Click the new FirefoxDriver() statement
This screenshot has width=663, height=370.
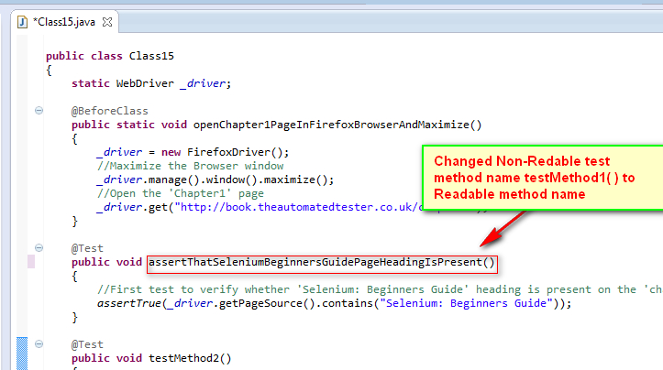click(x=193, y=152)
